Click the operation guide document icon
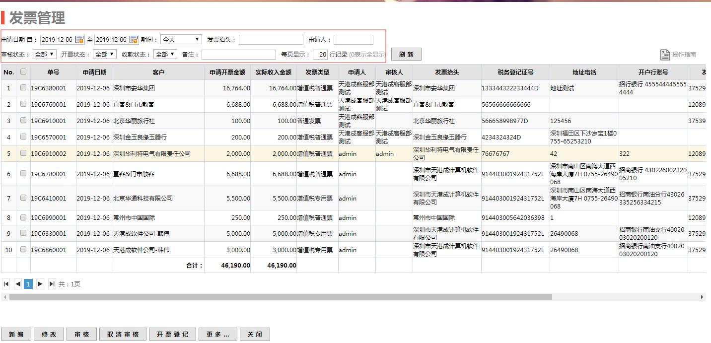Screen dimensions: 711x343 [665, 55]
